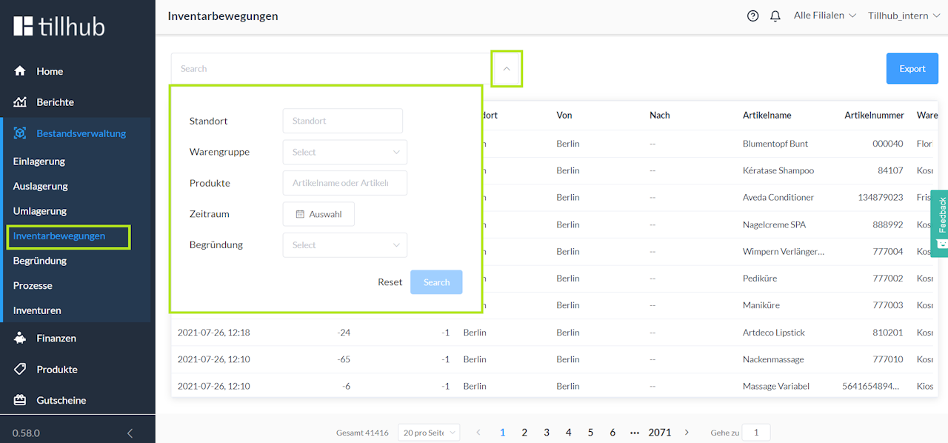Open Gutscheine gift icon

tap(21, 400)
